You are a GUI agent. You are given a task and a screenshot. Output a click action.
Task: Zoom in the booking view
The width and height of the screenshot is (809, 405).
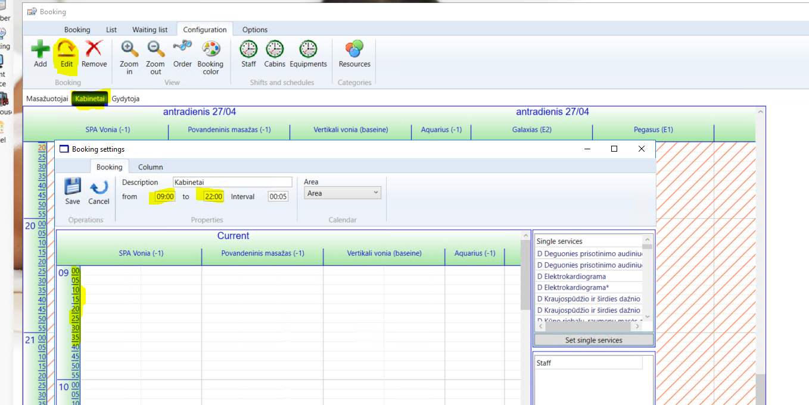coord(129,49)
